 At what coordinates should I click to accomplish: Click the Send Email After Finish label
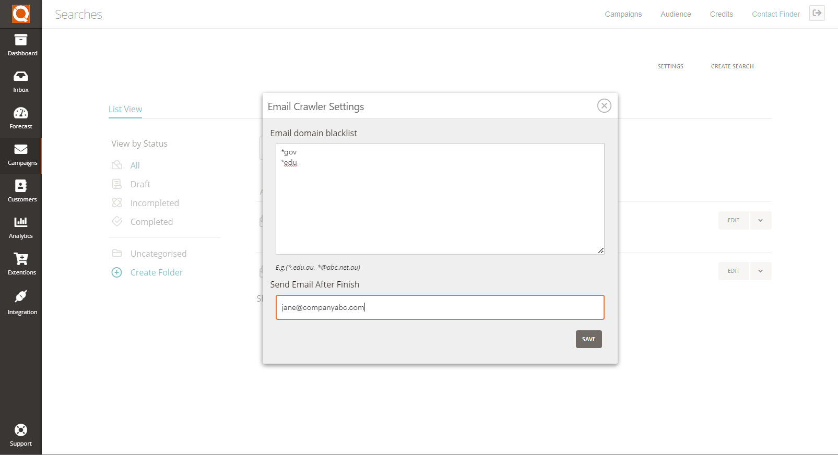tap(315, 284)
